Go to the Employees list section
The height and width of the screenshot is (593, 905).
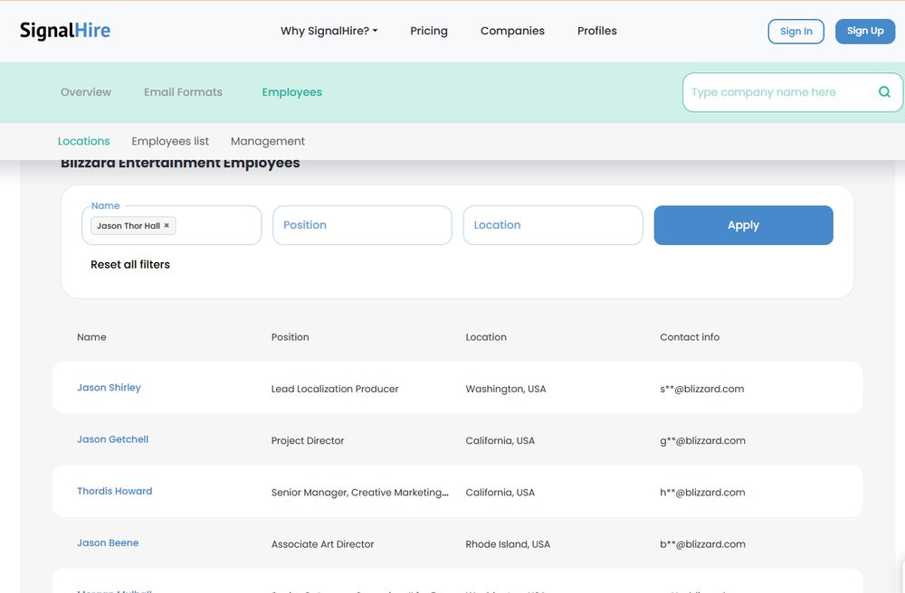point(170,141)
